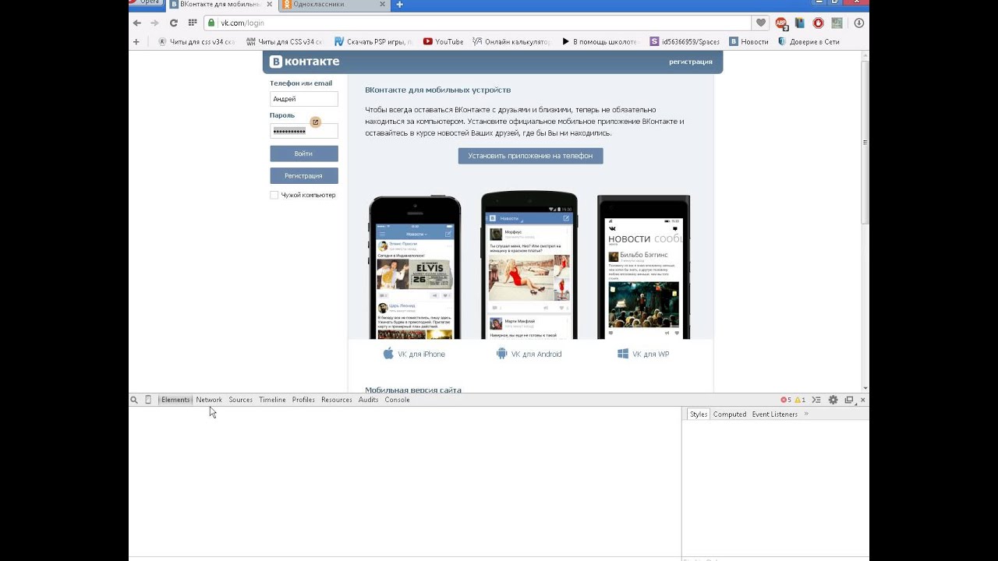Switch to the Console DevTools tab
998x561 pixels.
pos(397,400)
